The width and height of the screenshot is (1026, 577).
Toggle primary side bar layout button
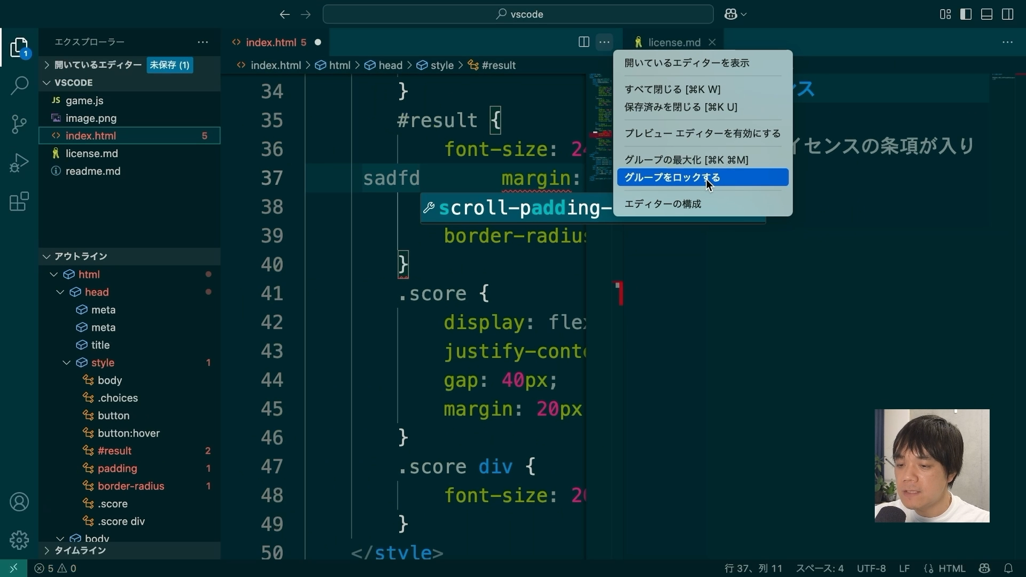coord(966,14)
